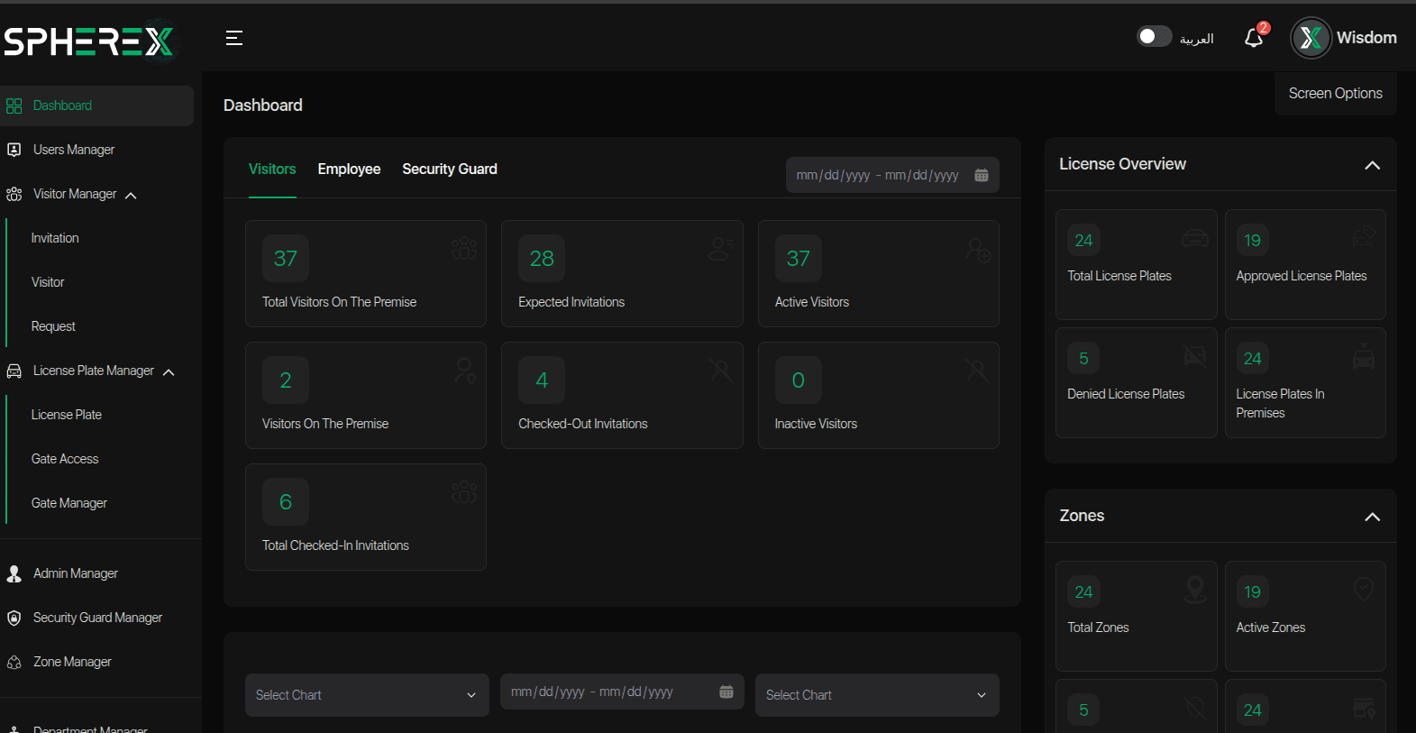The width and height of the screenshot is (1416, 733).
Task: Go to Security Guard Manager page
Action: (x=97, y=618)
